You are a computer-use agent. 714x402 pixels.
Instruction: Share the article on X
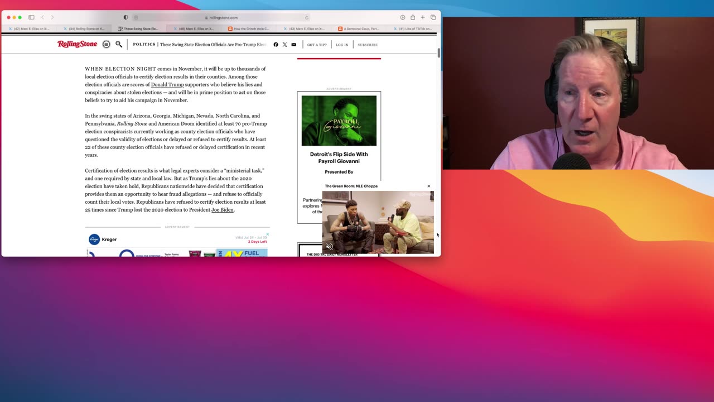(x=284, y=45)
